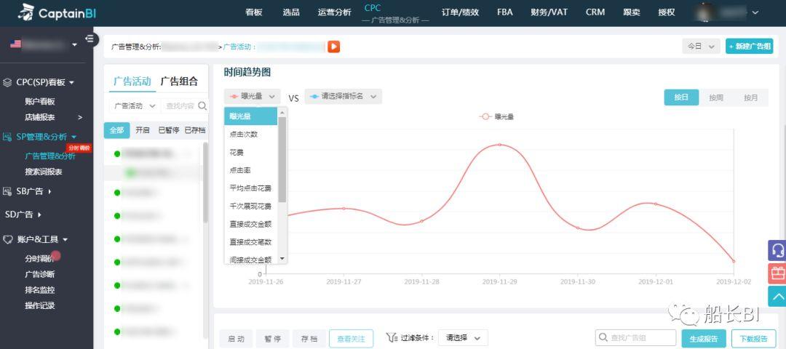Click the back-to-top arrow button

click(x=777, y=297)
